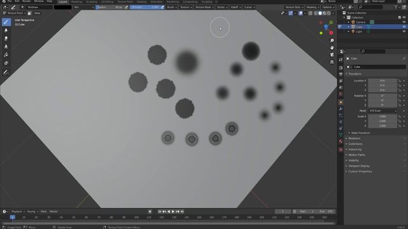Viewport: 408px width, 229px height.
Task: Open the Object Data properties tab
Action: tap(341, 135)
